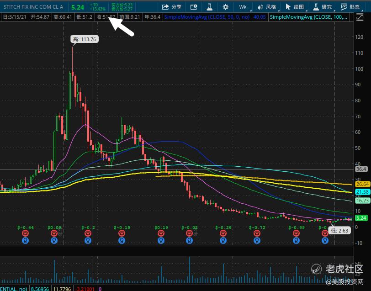The width and height of the screenshot is (371, 291).
Task: Click the 范围:9.21 range value
Action: [130, 17]
